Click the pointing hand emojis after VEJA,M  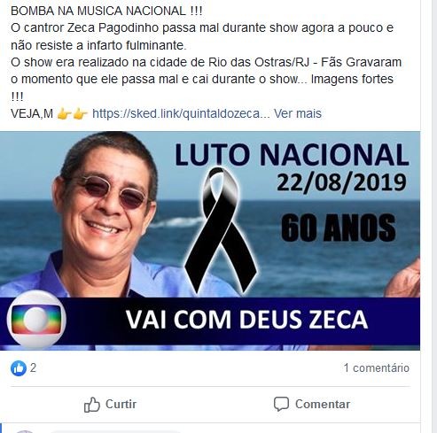click(x=73, y=113)
